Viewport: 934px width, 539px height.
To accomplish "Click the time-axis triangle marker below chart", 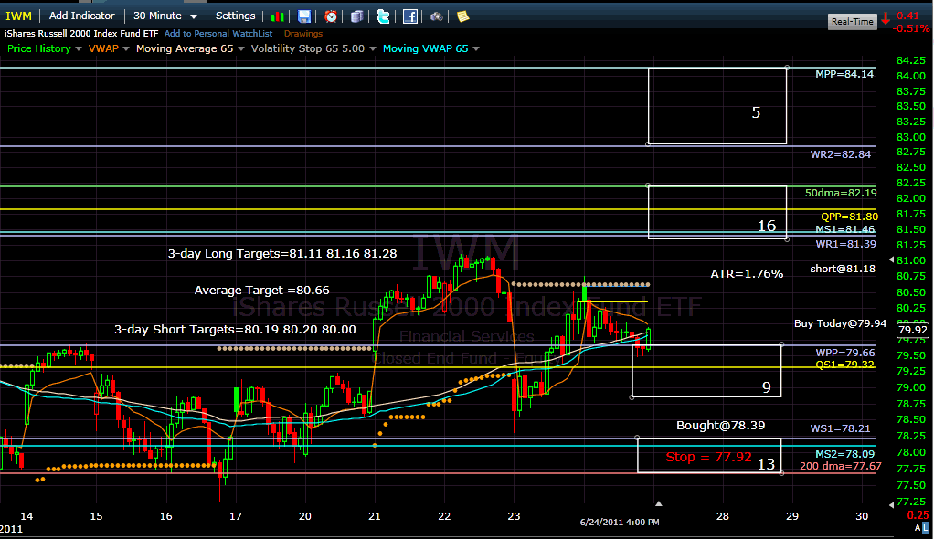I will tap(658, 504).
